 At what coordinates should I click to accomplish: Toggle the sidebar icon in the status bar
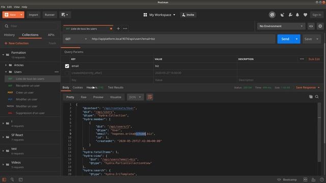pyautogui.click(x=4, y=179)
